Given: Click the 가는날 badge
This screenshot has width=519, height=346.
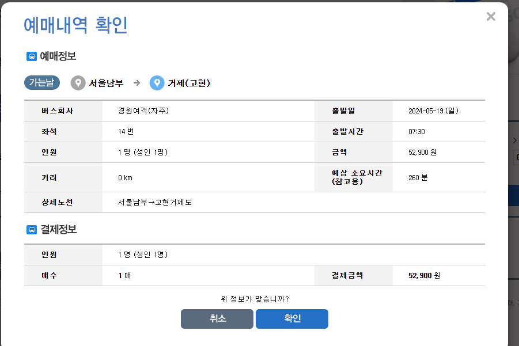Looking at the screenshot, I should point(42,82).
